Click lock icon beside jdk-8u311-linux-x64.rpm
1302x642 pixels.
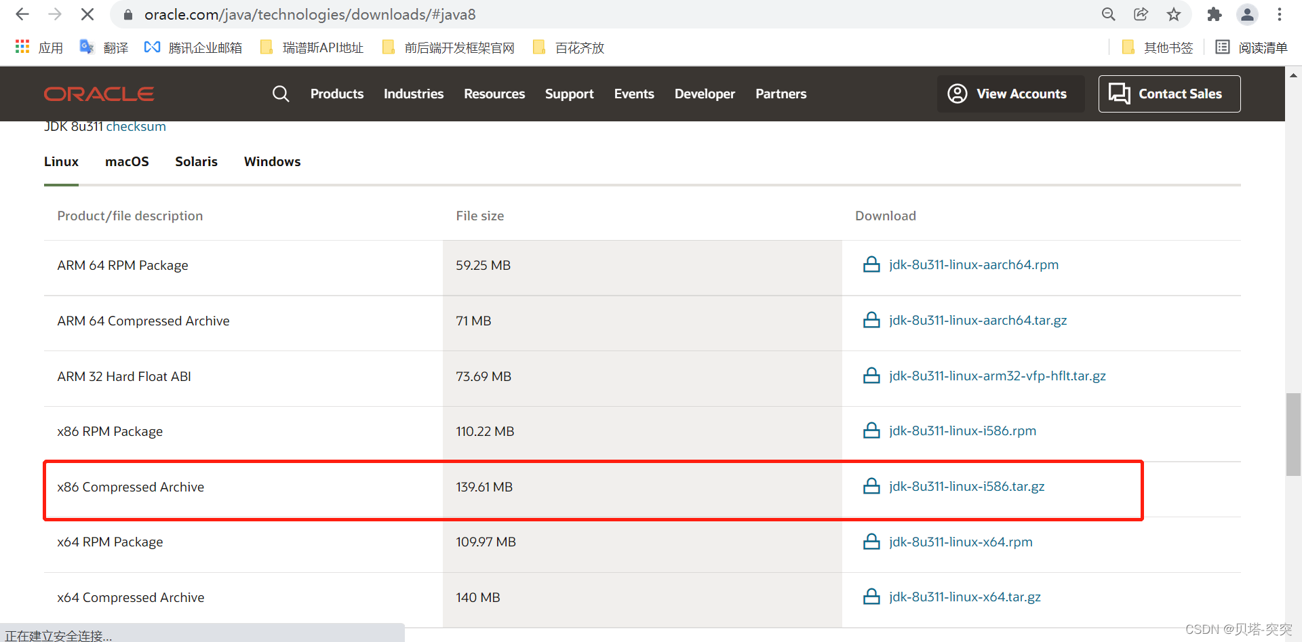point(871,542)
